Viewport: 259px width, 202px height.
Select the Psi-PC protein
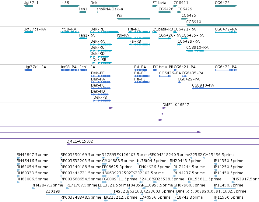[142, 76]
